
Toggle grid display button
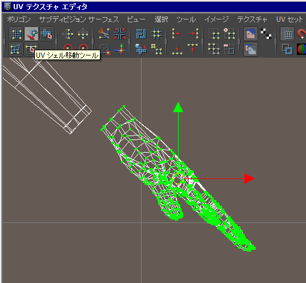(287, 34)
